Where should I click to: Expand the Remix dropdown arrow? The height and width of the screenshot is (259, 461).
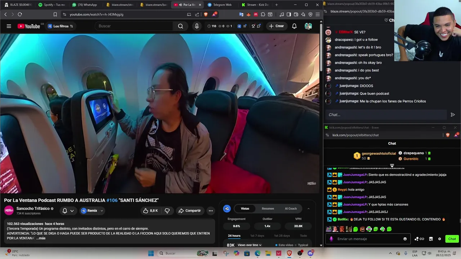[102, 211]
